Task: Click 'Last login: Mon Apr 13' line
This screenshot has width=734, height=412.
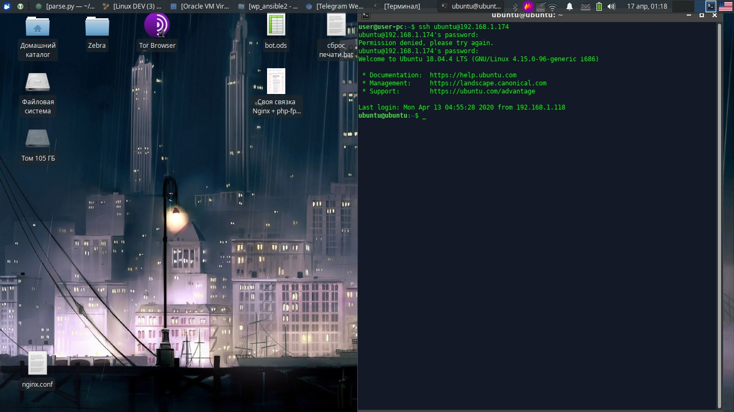Action: (462, 107)
